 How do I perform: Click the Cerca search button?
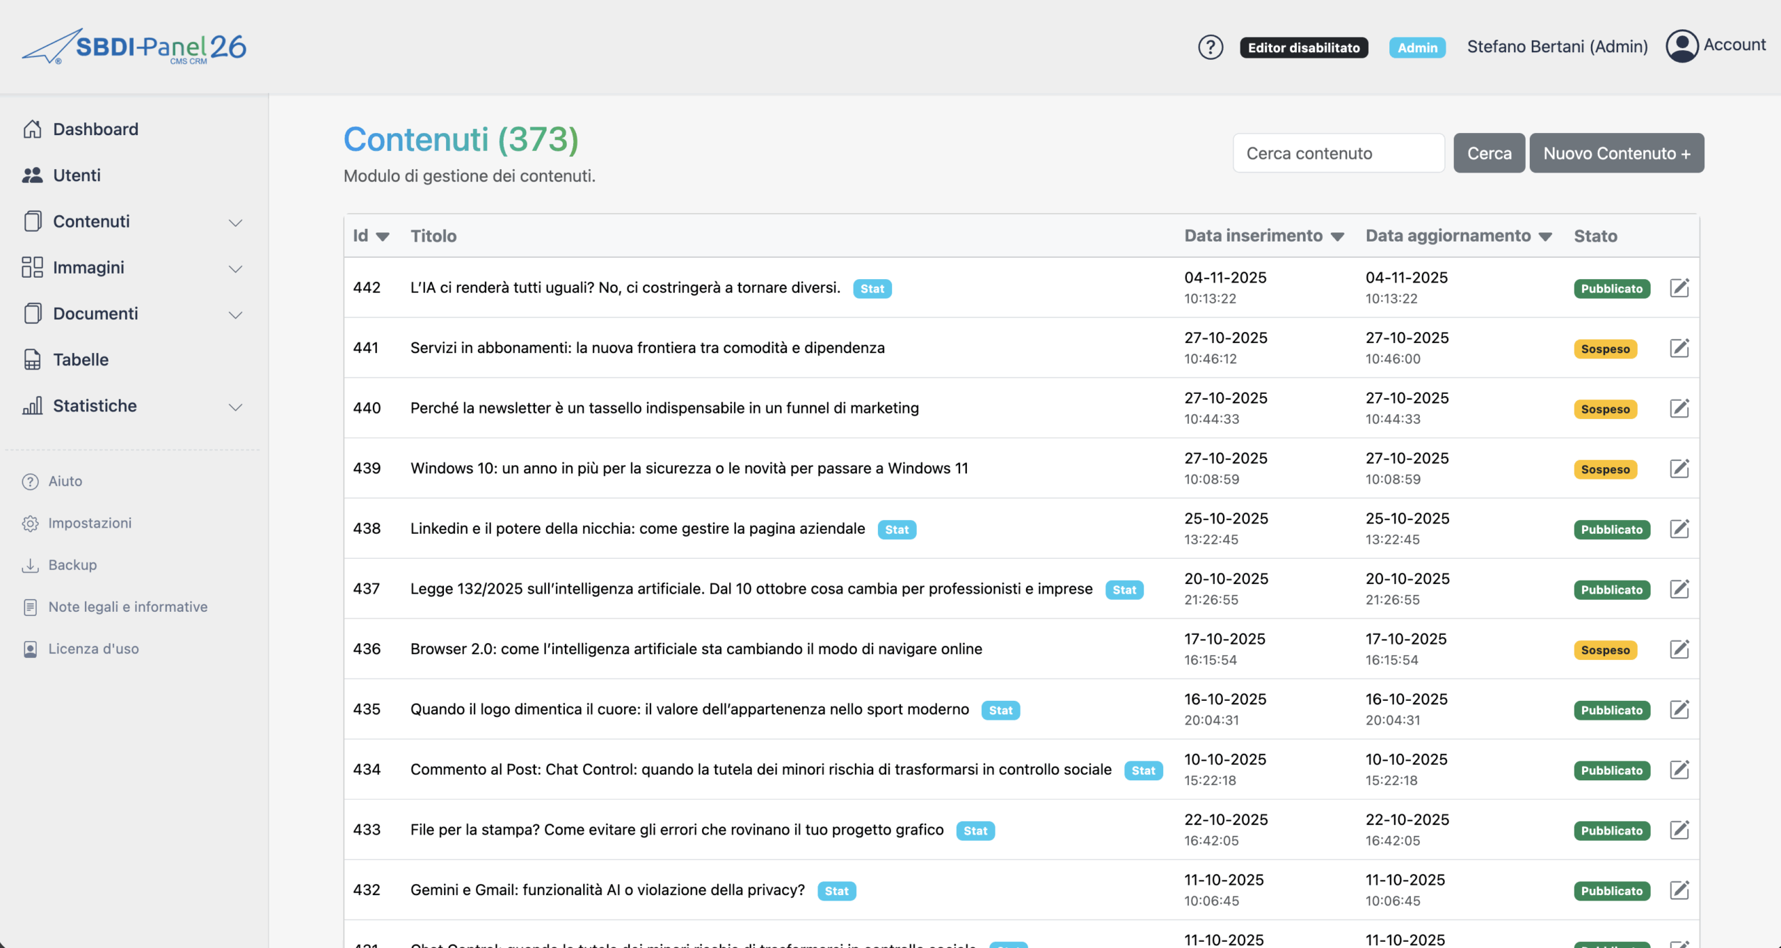click(x=1489, y=153)
